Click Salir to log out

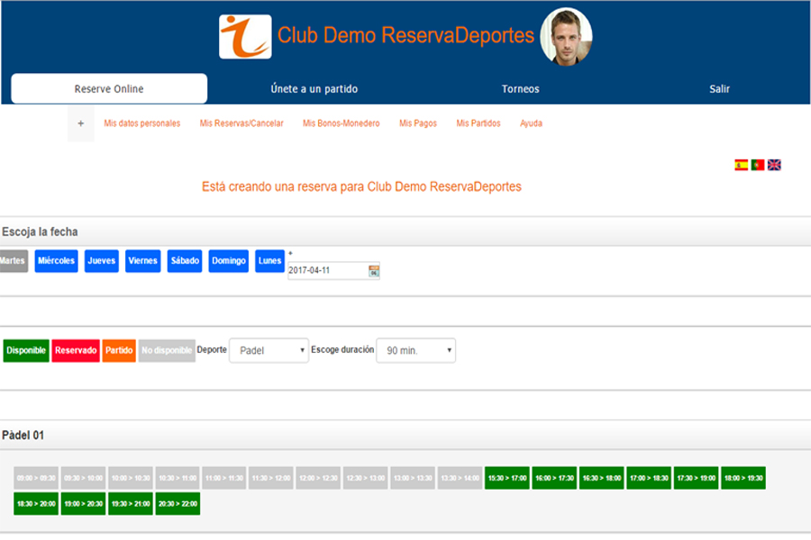pyautogui.click(x=719, y=89)
